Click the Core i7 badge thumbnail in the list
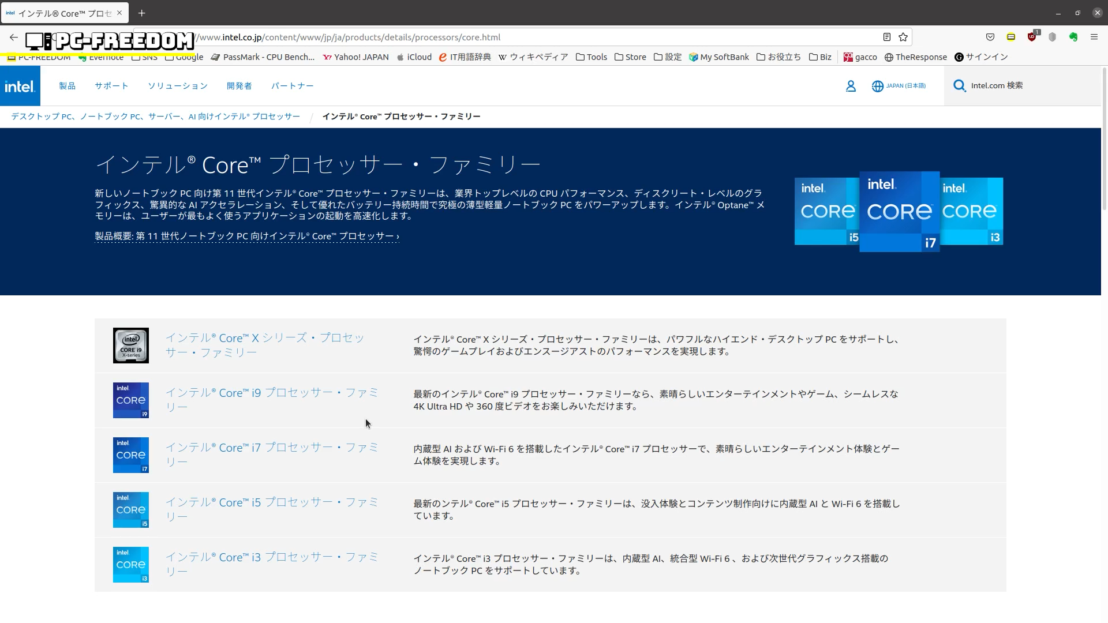1108x623 pixels. (x=130, y=455)
